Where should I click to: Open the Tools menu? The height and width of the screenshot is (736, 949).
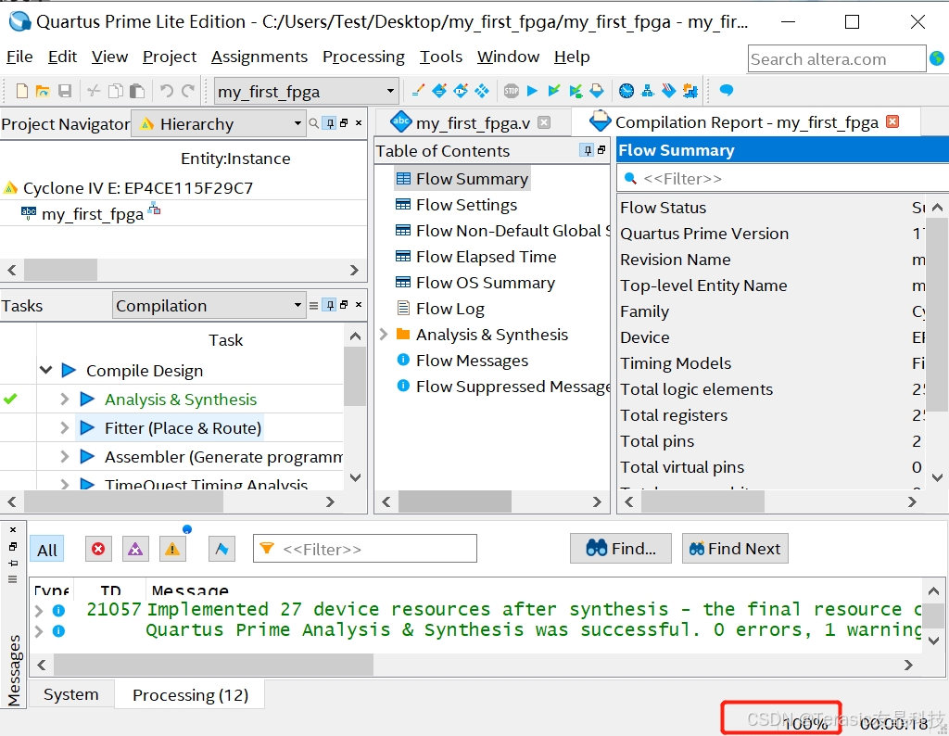[440, 57]
